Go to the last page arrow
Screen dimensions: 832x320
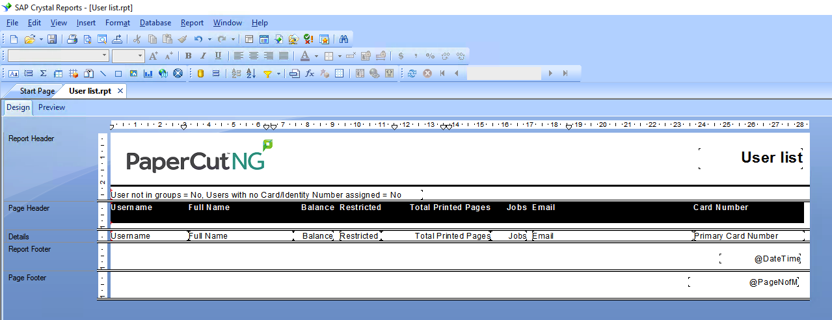point(565,73)
